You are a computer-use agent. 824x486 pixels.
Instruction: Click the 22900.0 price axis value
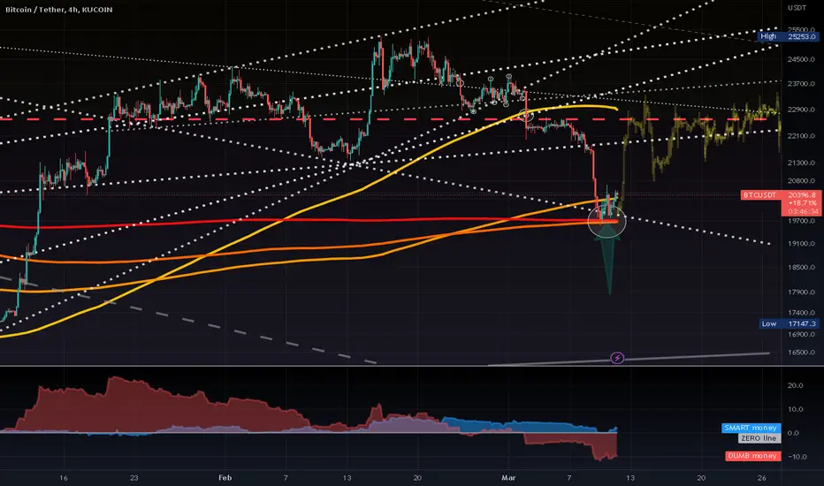coord(801,110)
